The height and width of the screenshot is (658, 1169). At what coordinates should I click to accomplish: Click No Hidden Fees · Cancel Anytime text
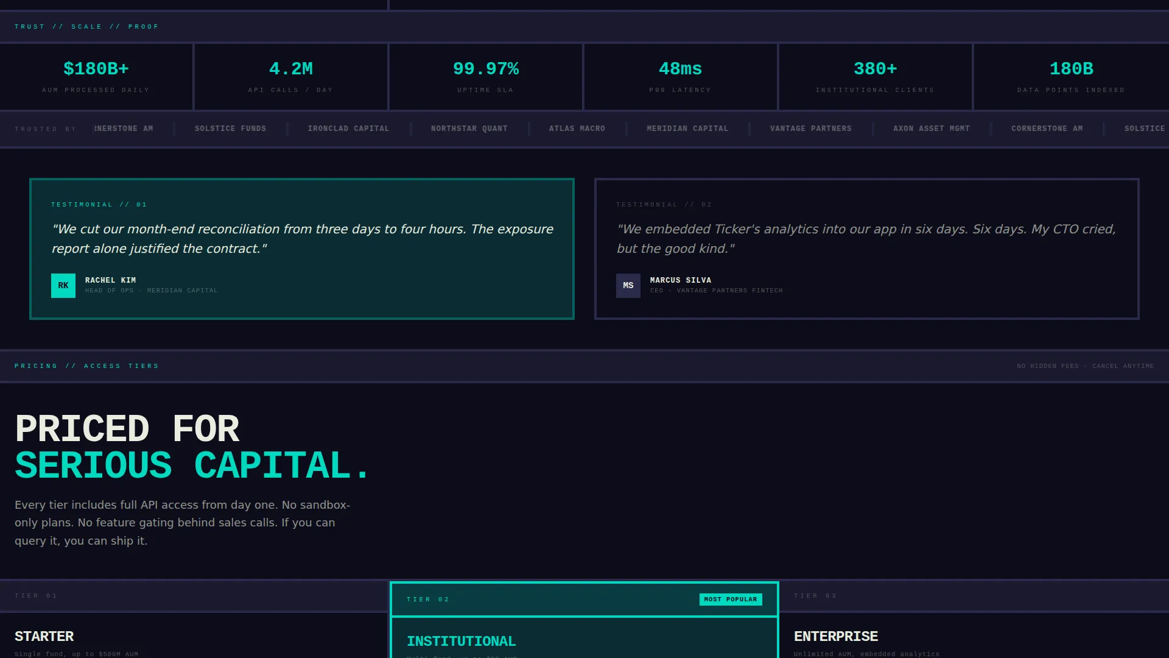(x=1086, y=366)
